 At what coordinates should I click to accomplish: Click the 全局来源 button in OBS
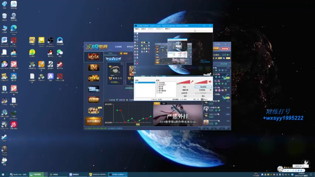click(185, 93)
